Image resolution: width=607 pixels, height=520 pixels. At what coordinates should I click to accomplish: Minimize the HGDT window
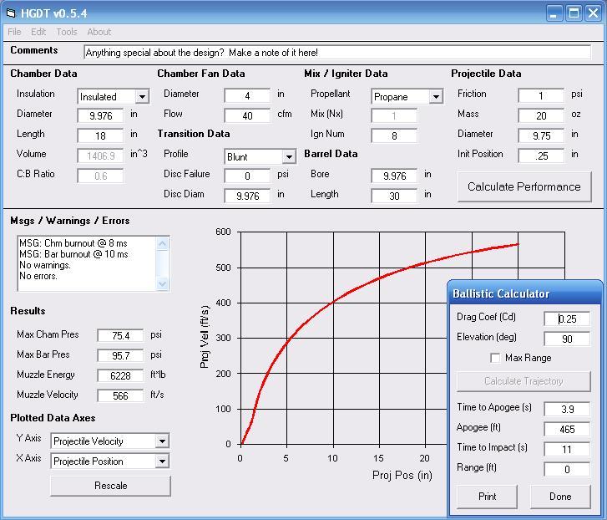coord(554,13)
